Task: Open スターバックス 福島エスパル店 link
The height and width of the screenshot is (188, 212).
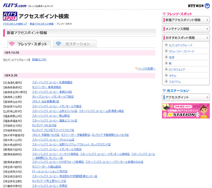Action: click(x=54, y=120)
